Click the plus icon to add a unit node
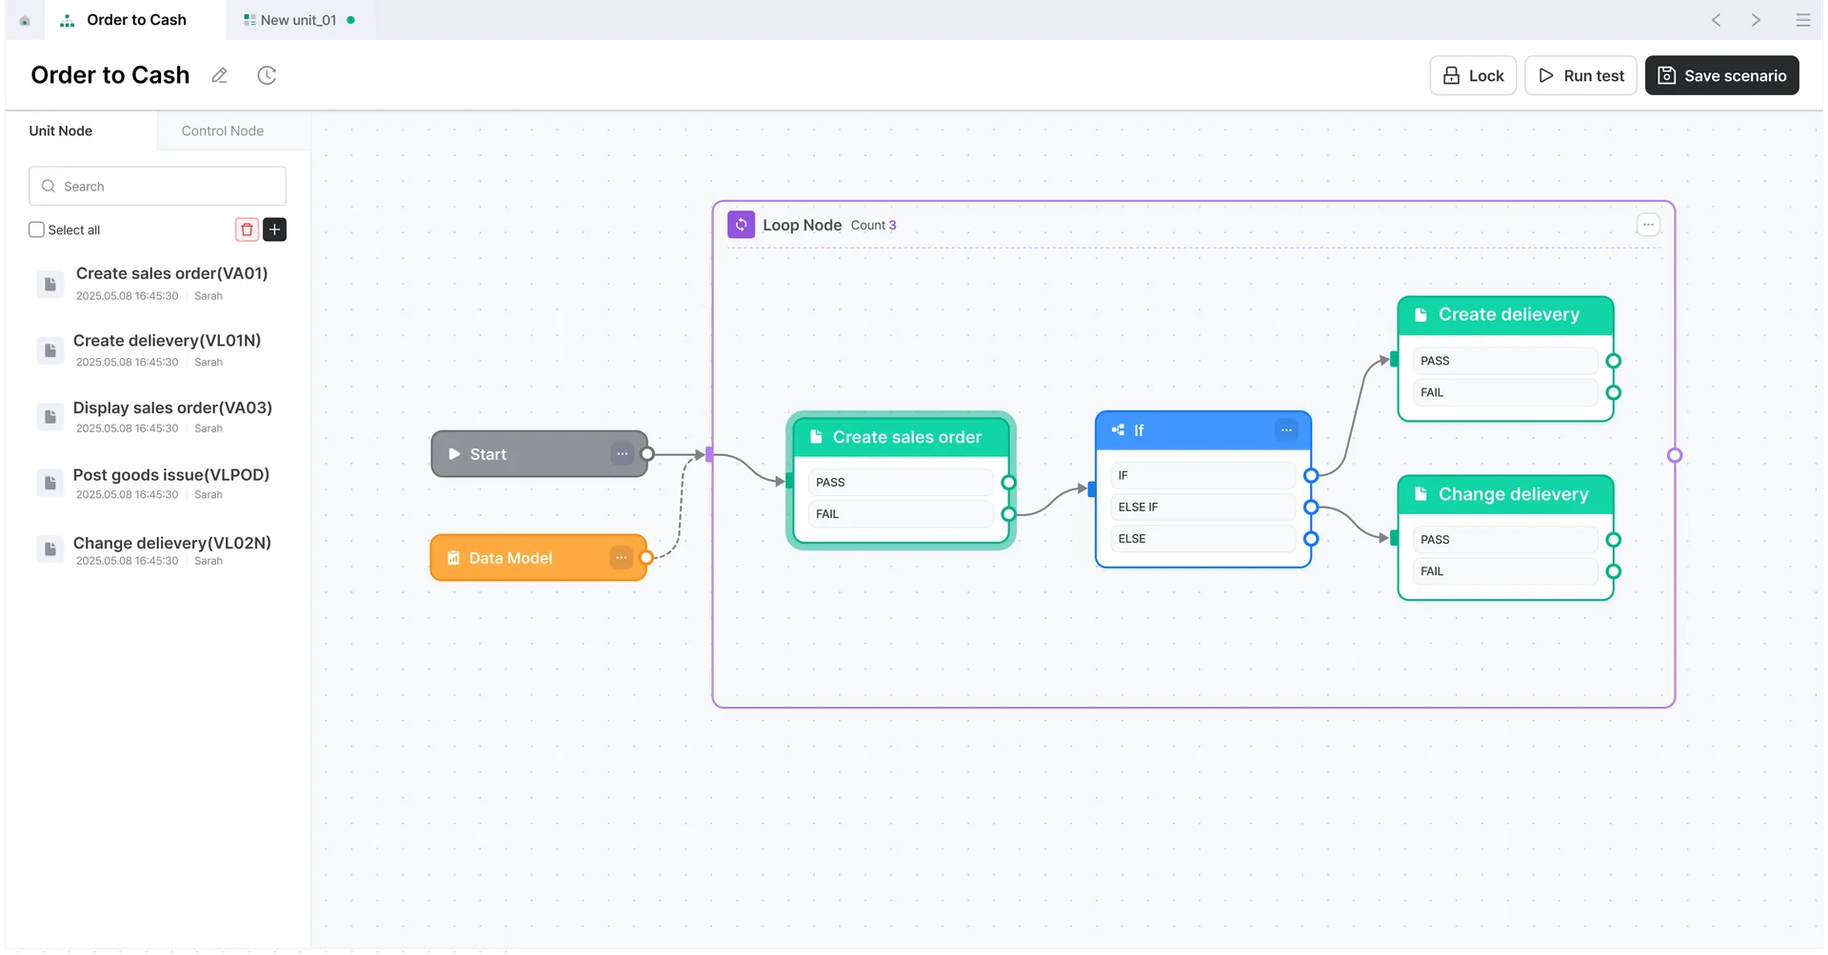 pyautogui.click(x=275, y=229)
